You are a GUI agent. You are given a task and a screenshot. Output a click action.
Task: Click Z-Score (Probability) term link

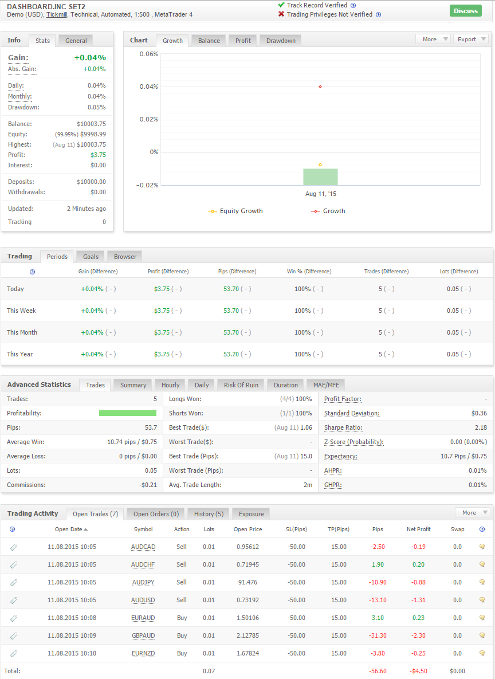(354, 442)
